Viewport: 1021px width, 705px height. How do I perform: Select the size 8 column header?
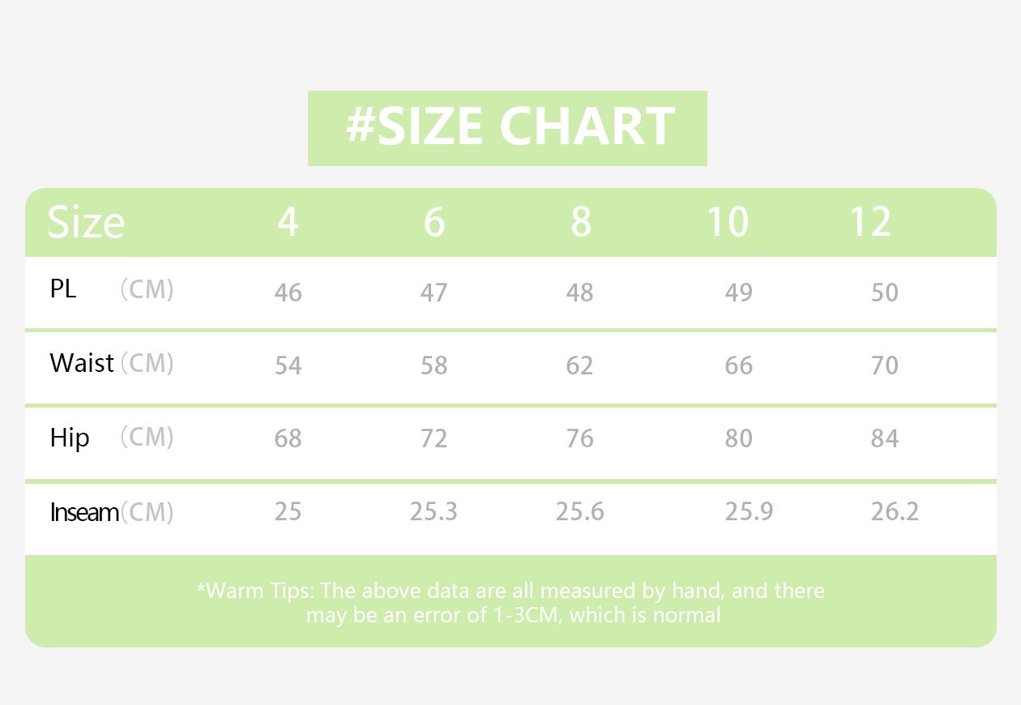click(x=580, y=221)
